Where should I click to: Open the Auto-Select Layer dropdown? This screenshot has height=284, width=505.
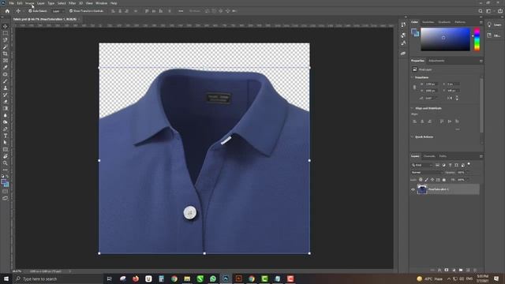[58, 11]
